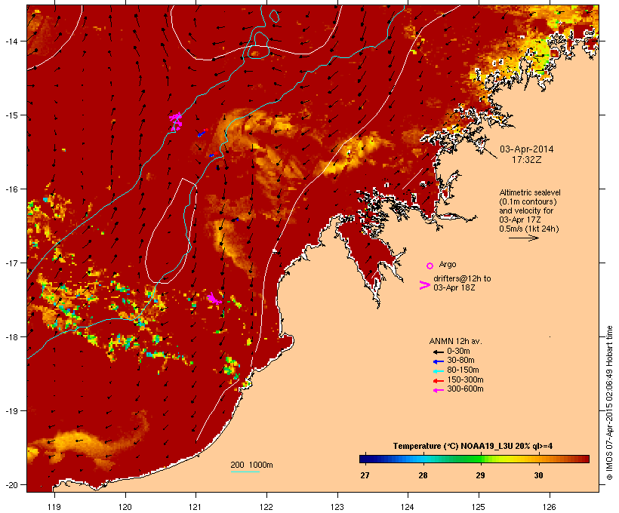Viewport: 619px width, 513px height.
Task: Click the '124' longitude axis label
Action: point(408,507)
